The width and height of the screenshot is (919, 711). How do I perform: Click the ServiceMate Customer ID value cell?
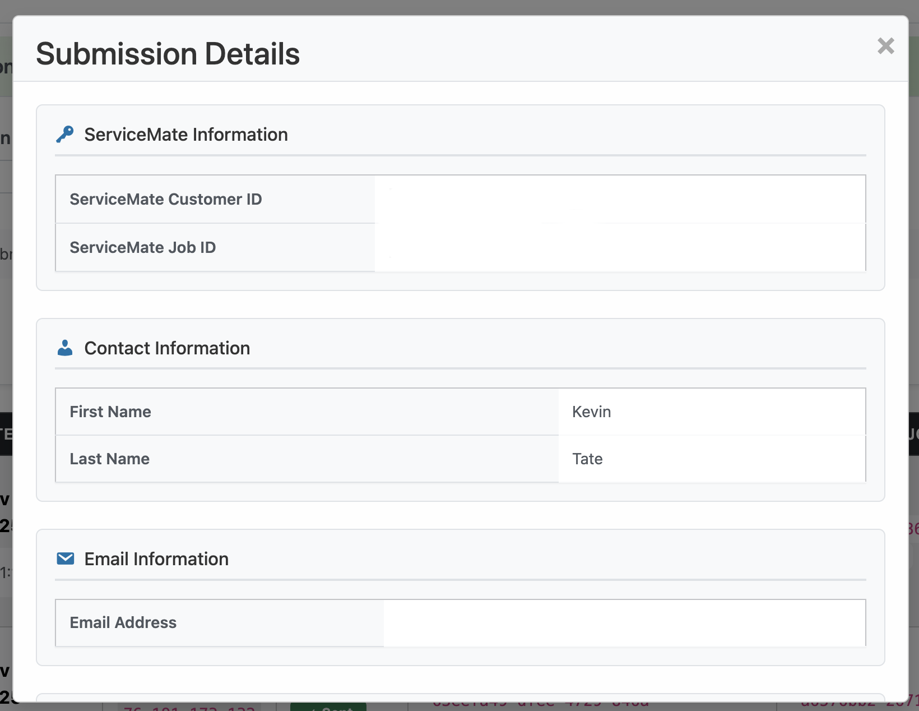click(620, 199)
